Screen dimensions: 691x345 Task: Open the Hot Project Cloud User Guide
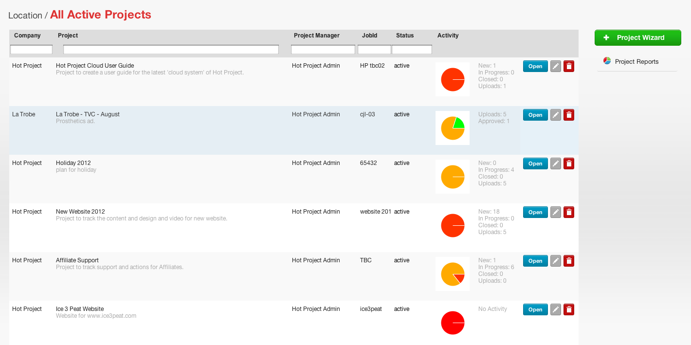535,66
